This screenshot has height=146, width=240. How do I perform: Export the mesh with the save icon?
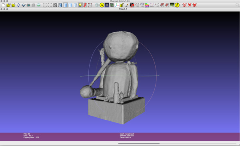pos(24,5)
